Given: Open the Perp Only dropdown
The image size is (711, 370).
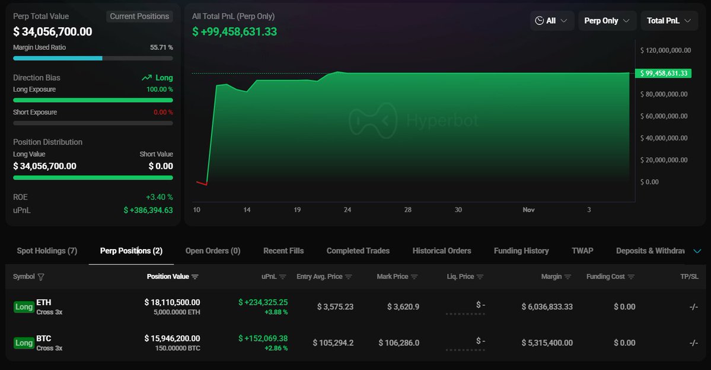Looking at the screenshot, I should pyautogui.click(x=607, y=21).
